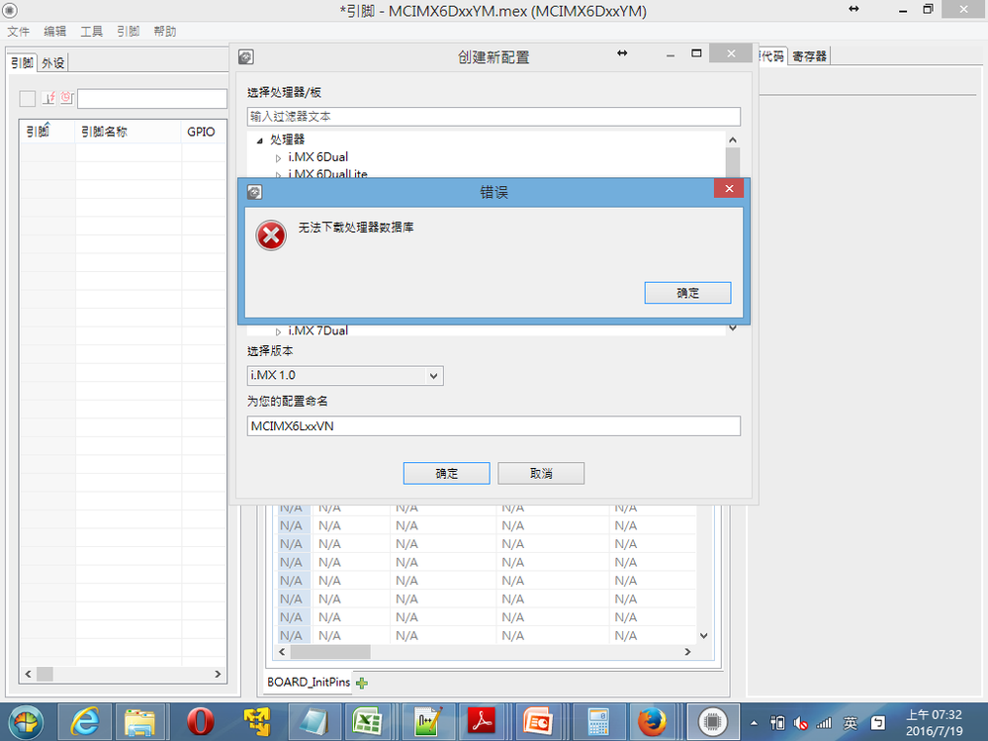Click the 创建新配置 dialog title icon
Screen dimensions: 988x741
(245, 57)
